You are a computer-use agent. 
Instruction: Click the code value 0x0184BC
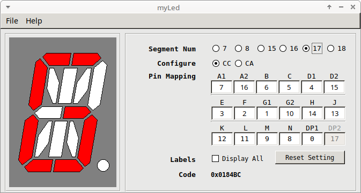coord(226,175)
